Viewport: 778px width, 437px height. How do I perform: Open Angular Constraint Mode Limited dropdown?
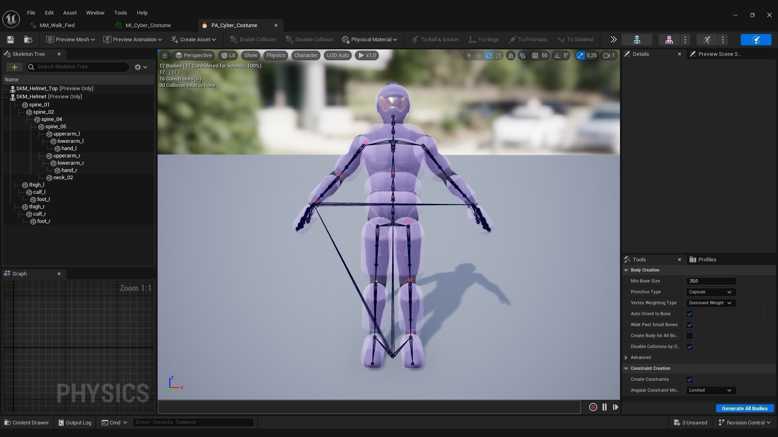[710, 390]
